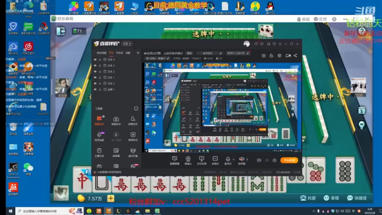This screenshot has height=215, width=382.
Task: Open the second tool in first toolbox row
Action: [116, 120]
